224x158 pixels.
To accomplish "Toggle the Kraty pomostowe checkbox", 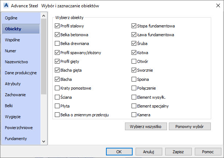I will [x=57, y=88].
